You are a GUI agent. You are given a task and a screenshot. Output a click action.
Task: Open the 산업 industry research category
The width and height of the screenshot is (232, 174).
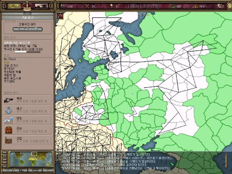point(28,140)
